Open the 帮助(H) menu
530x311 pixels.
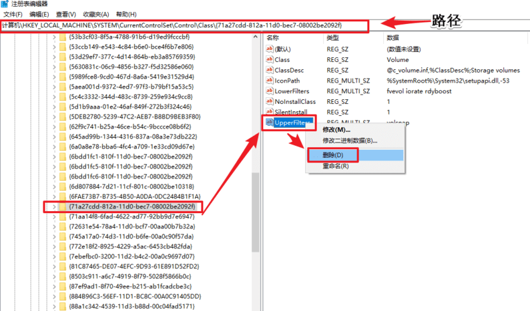coord(126,14)
